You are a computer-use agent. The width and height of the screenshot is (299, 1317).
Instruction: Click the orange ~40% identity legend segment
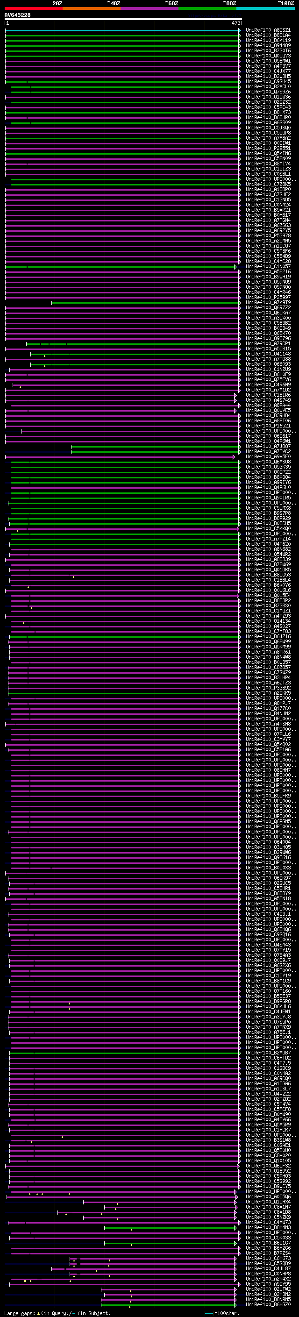click(92, 9)
